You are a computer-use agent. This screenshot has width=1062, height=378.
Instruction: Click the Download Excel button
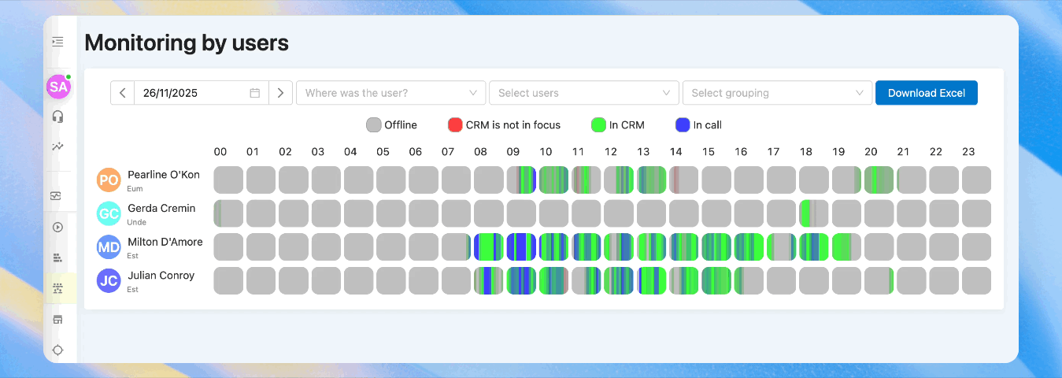pos(927,93)
